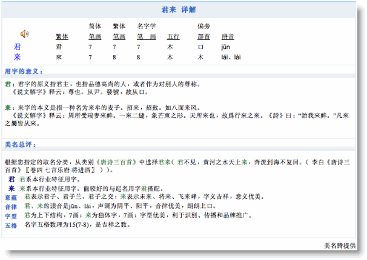Open the 部首 column header link
Screen dimensions: 367x260
[203, 36]
